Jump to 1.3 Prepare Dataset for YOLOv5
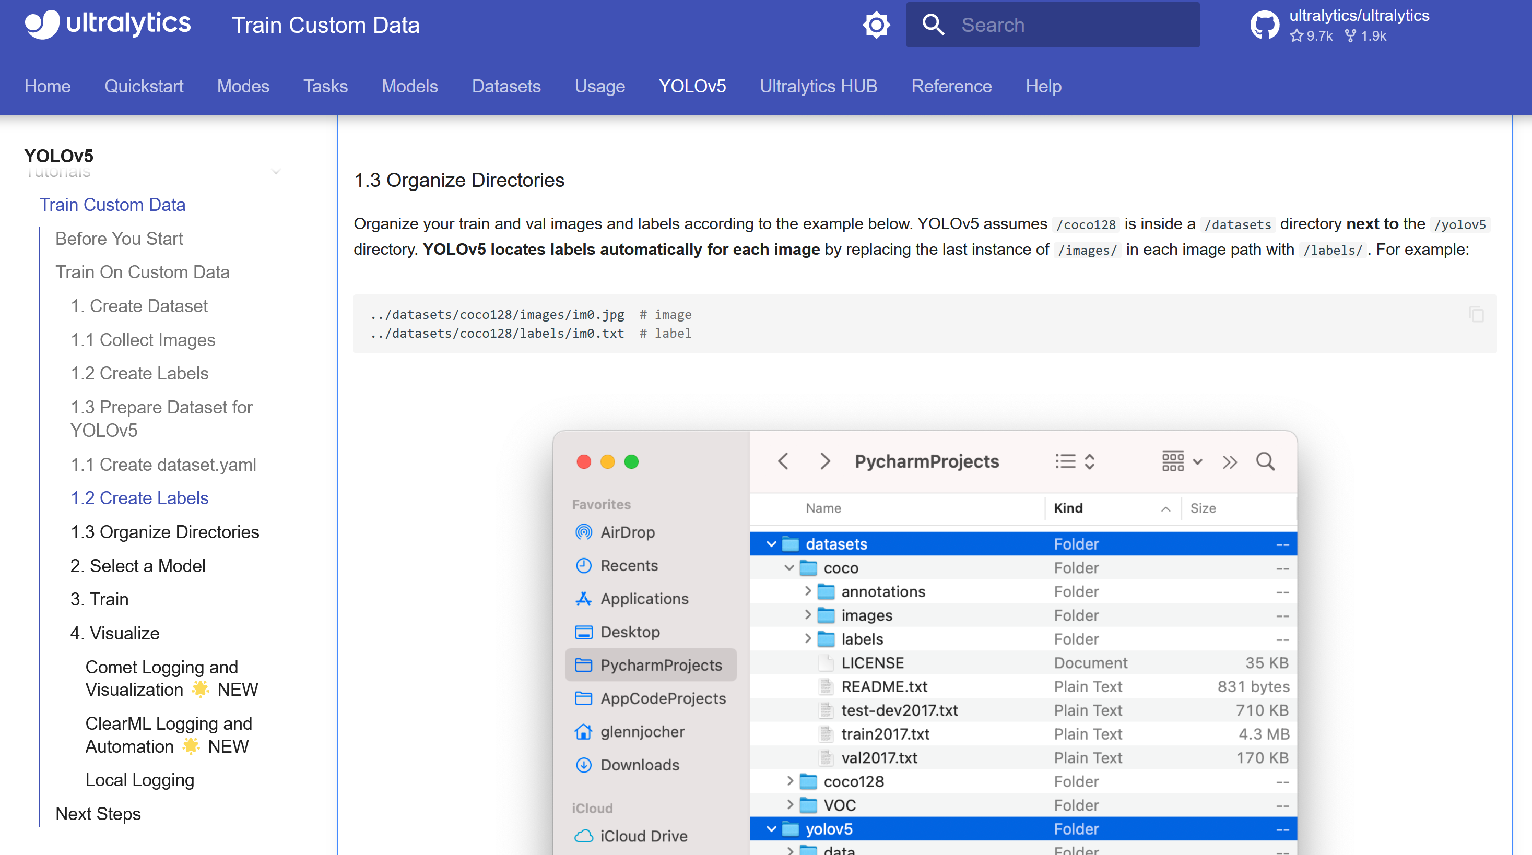This screenshot has width=1532, height=855. [x=161, y=419]
